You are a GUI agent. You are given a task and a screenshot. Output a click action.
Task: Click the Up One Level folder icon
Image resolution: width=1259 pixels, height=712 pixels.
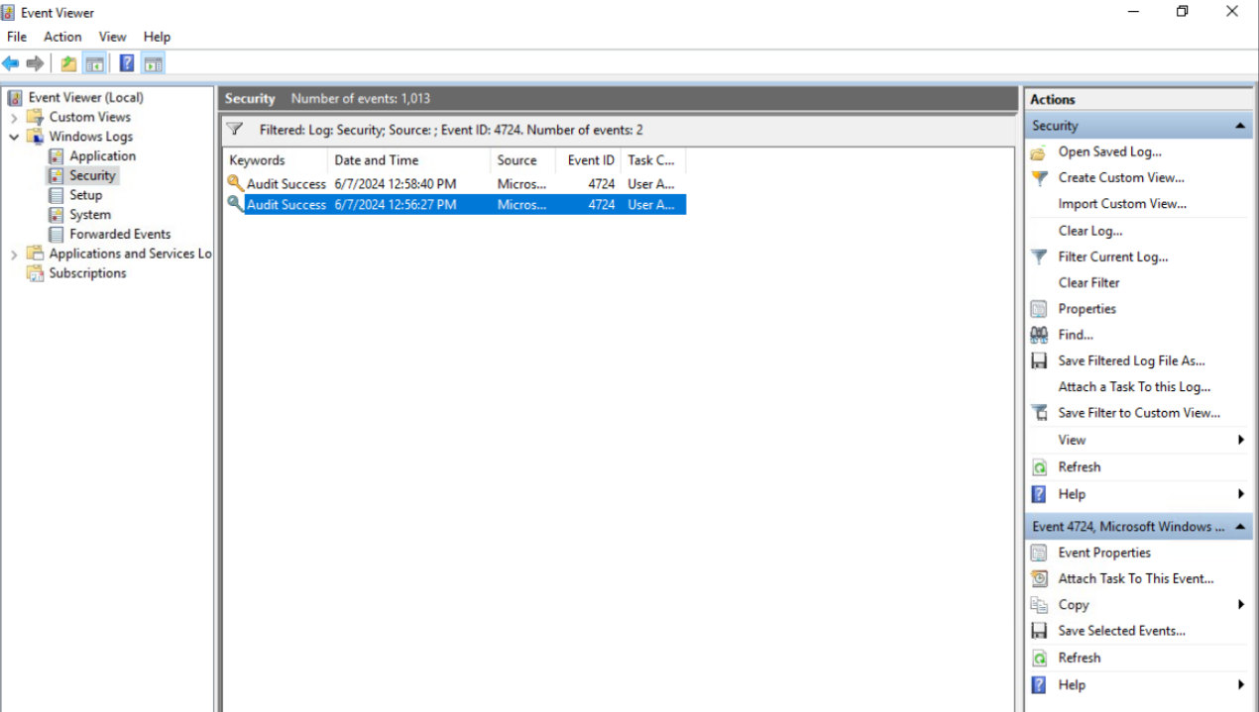click(67, 64)
